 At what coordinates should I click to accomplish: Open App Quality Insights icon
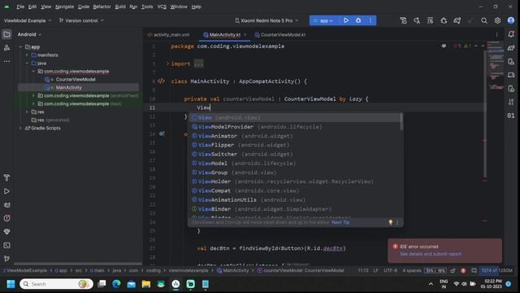click(x=6, y=232)
